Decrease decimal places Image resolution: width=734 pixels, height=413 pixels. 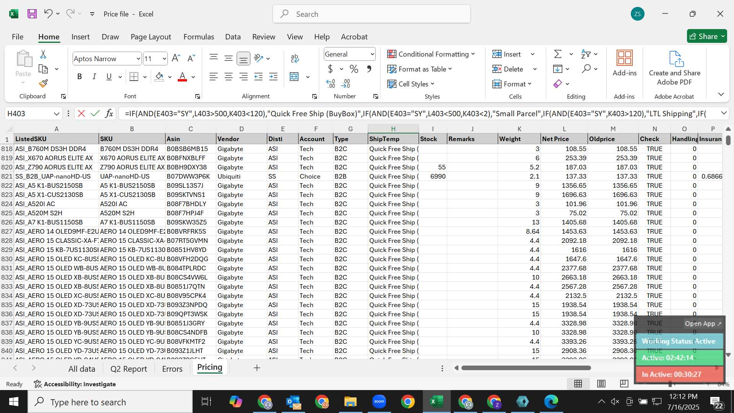pyautogui.click(x=346, y=84)
